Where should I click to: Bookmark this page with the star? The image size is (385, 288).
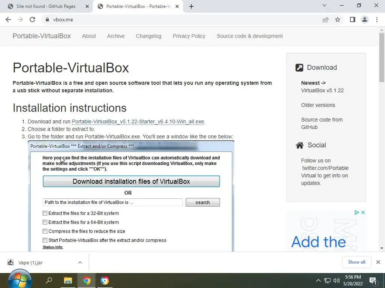pyautogui.click(x=338, y=19)
